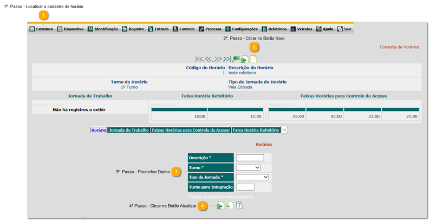Click the Código do Horário column header
This screenshot has height=221, width=430.
(205, 68)
